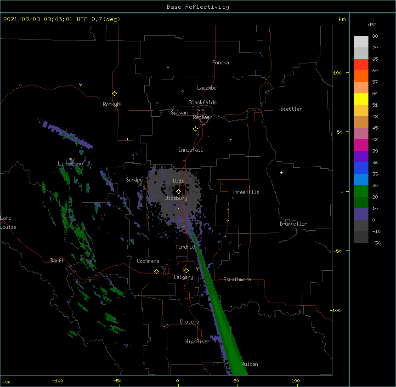Screen dimensions: 396x387
Task: Click the RockyMH label
Action: (x=113, y=104)
